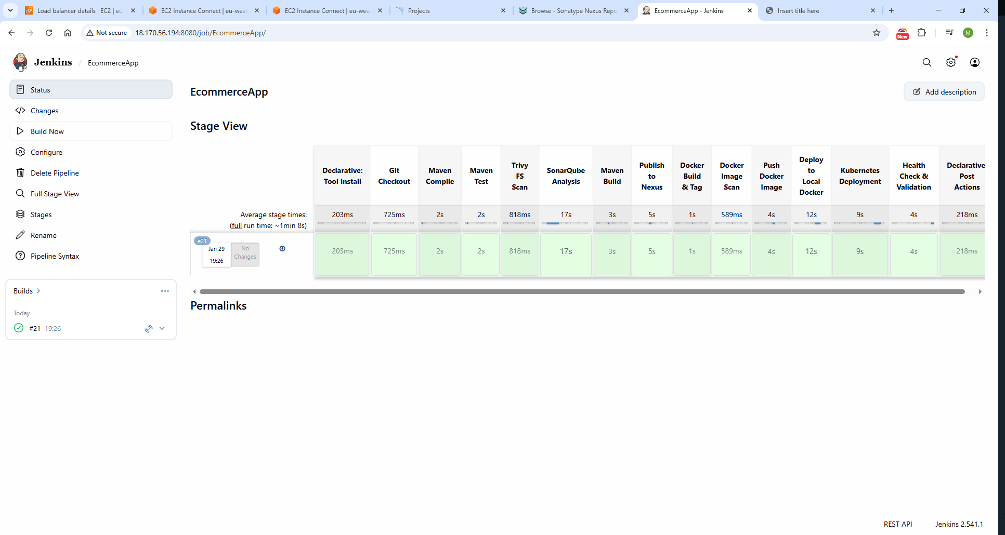Open Stages layers icon
1005x535 pixels.
coord(20,214)
